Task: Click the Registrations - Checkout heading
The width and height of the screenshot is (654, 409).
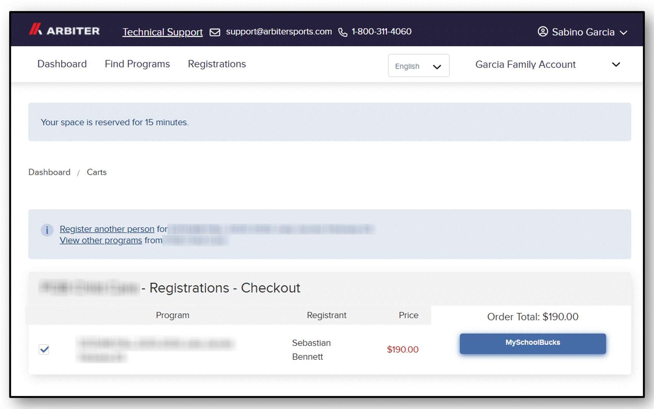Action: coord(225,288)
